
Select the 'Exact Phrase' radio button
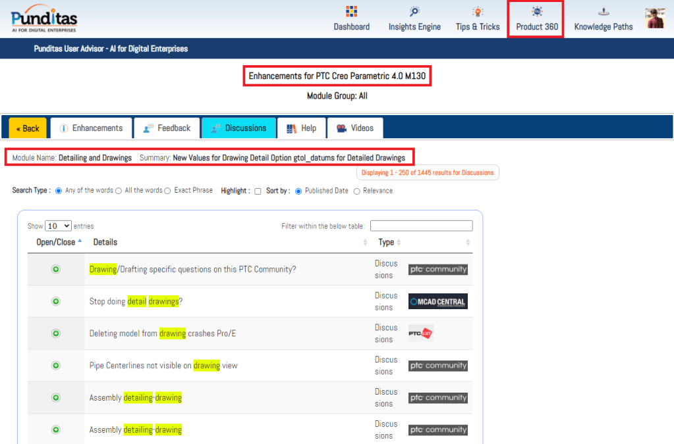pos(167,191)
